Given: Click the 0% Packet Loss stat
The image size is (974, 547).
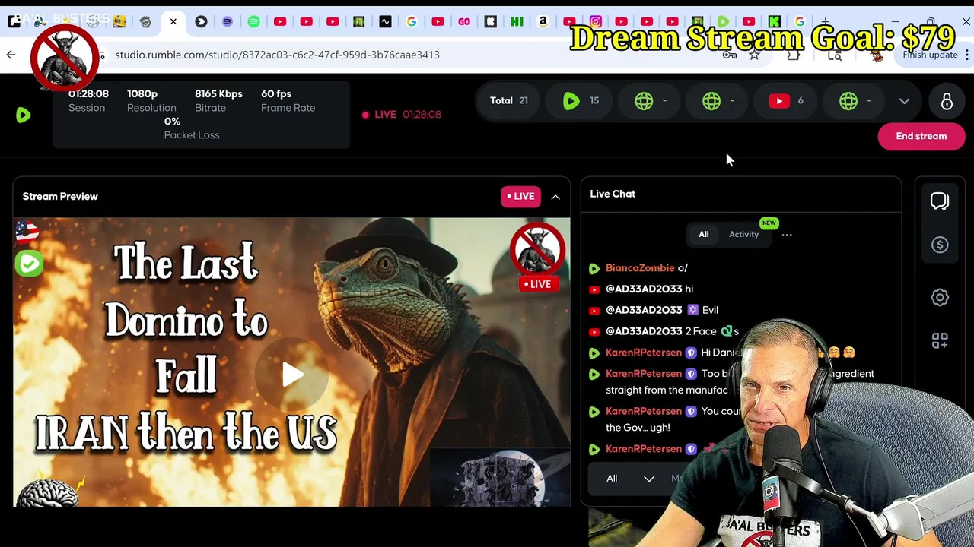Looking at the screenshot, I should click(x=192, y=128).
